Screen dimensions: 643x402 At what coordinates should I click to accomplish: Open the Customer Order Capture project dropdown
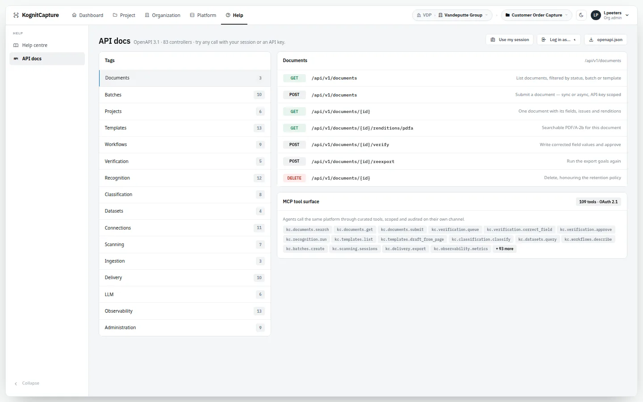tap(537, 15)
